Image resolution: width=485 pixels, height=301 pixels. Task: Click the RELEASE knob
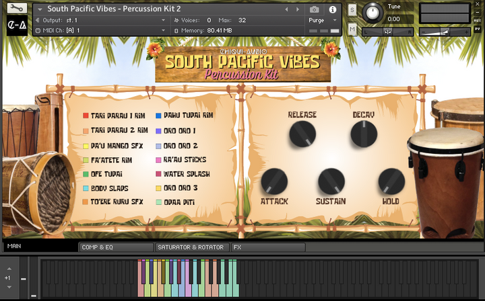[302, 134]
